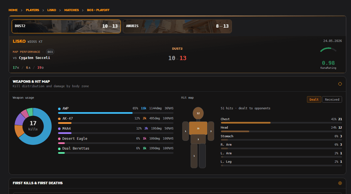Click the Desert Eagle pink legend dot

[59, 139]
